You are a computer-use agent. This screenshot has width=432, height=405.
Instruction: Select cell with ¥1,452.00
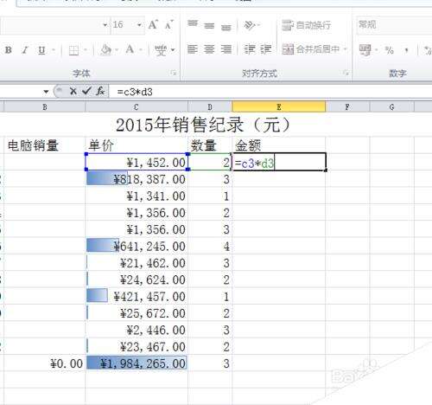(137, 162)
